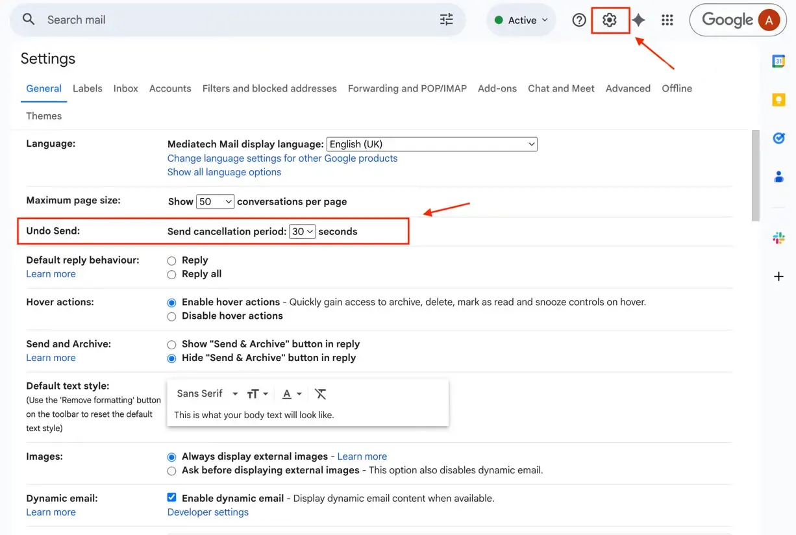Show search options filter icon

[x=447, y=19]
